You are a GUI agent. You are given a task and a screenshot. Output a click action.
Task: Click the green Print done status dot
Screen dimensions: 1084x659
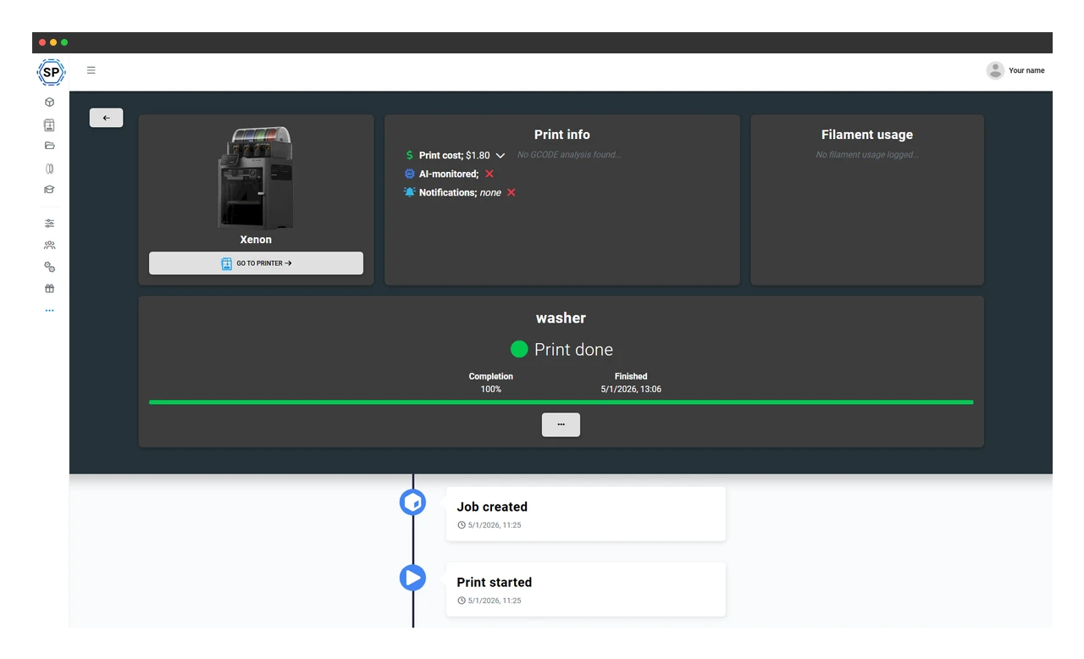pos(519,349)
